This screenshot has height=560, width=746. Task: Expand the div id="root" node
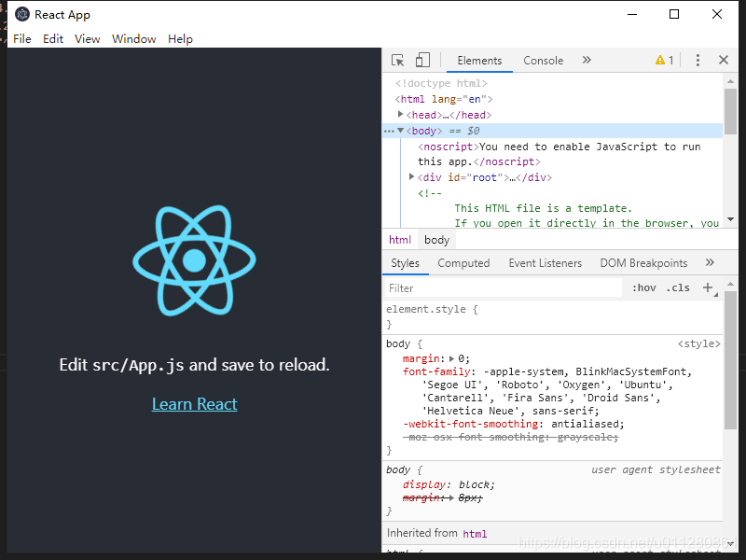pos(412,176)
